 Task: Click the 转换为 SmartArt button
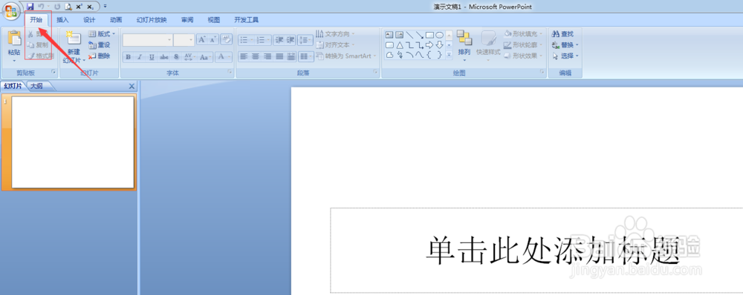click(x=346, y=56)
